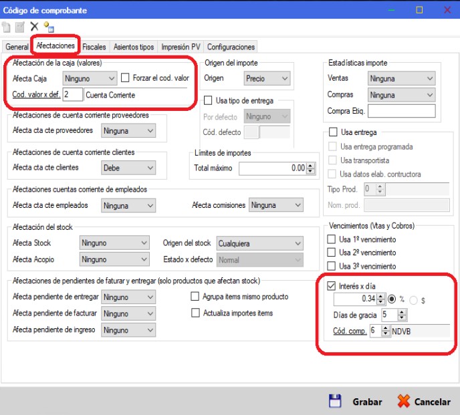Check Usa 3º vencimiento

331,266
